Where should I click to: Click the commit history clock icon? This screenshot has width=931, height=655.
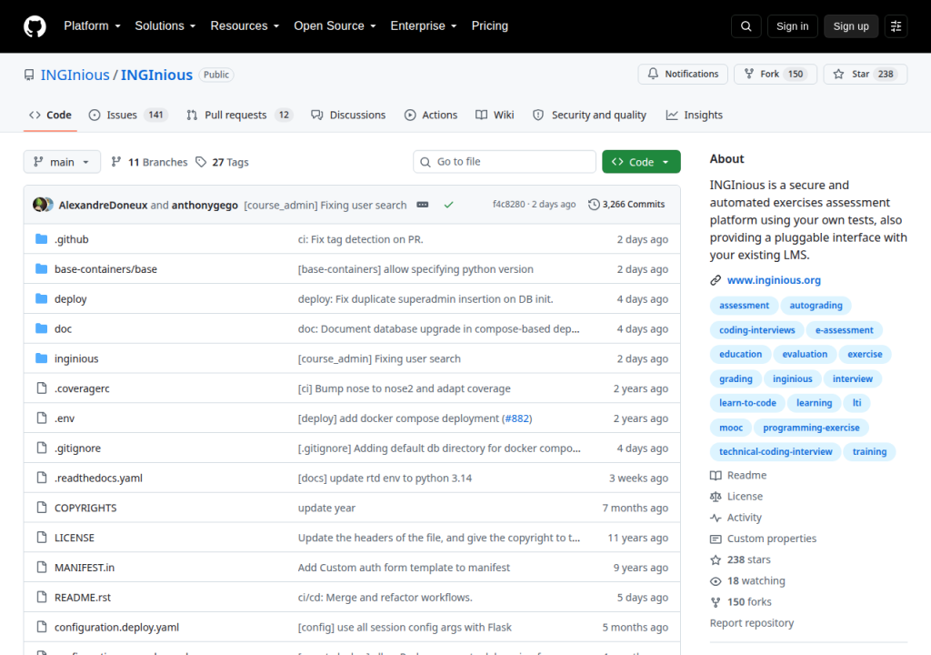pyautogui.click(x=594, y=205)
